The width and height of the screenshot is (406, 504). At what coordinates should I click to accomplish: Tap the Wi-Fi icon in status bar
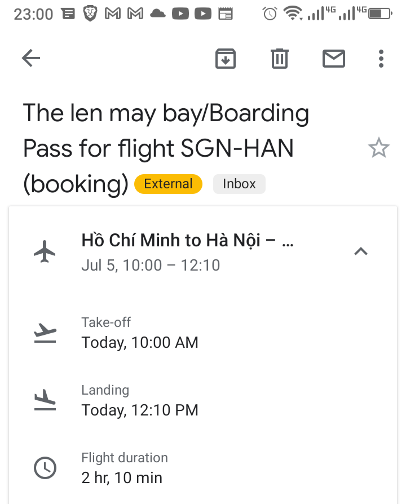[292, 14]
